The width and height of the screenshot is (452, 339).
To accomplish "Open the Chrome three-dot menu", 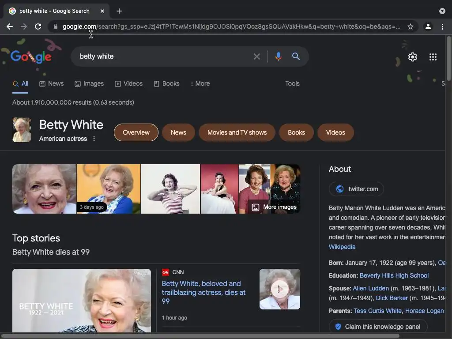I will (442, 26).
